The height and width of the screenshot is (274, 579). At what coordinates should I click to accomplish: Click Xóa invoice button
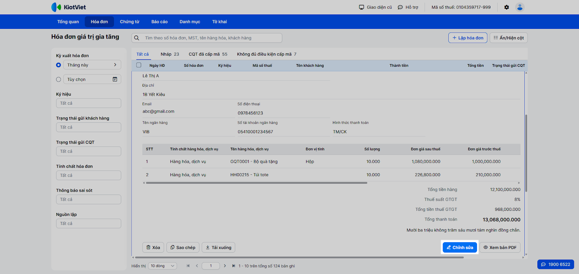click(153, 247)
